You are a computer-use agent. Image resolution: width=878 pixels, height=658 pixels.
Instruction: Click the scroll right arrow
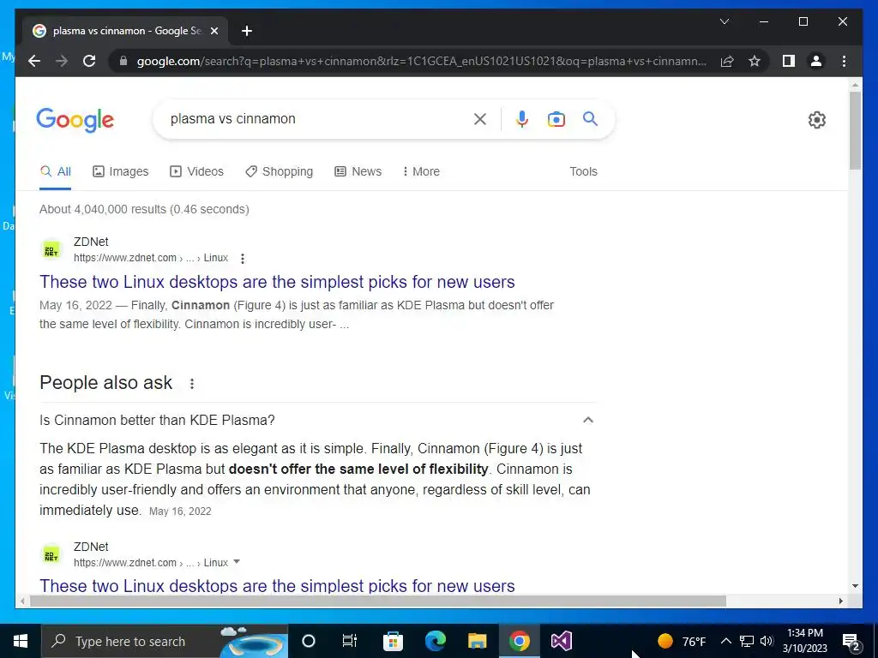tap(840, 601)
